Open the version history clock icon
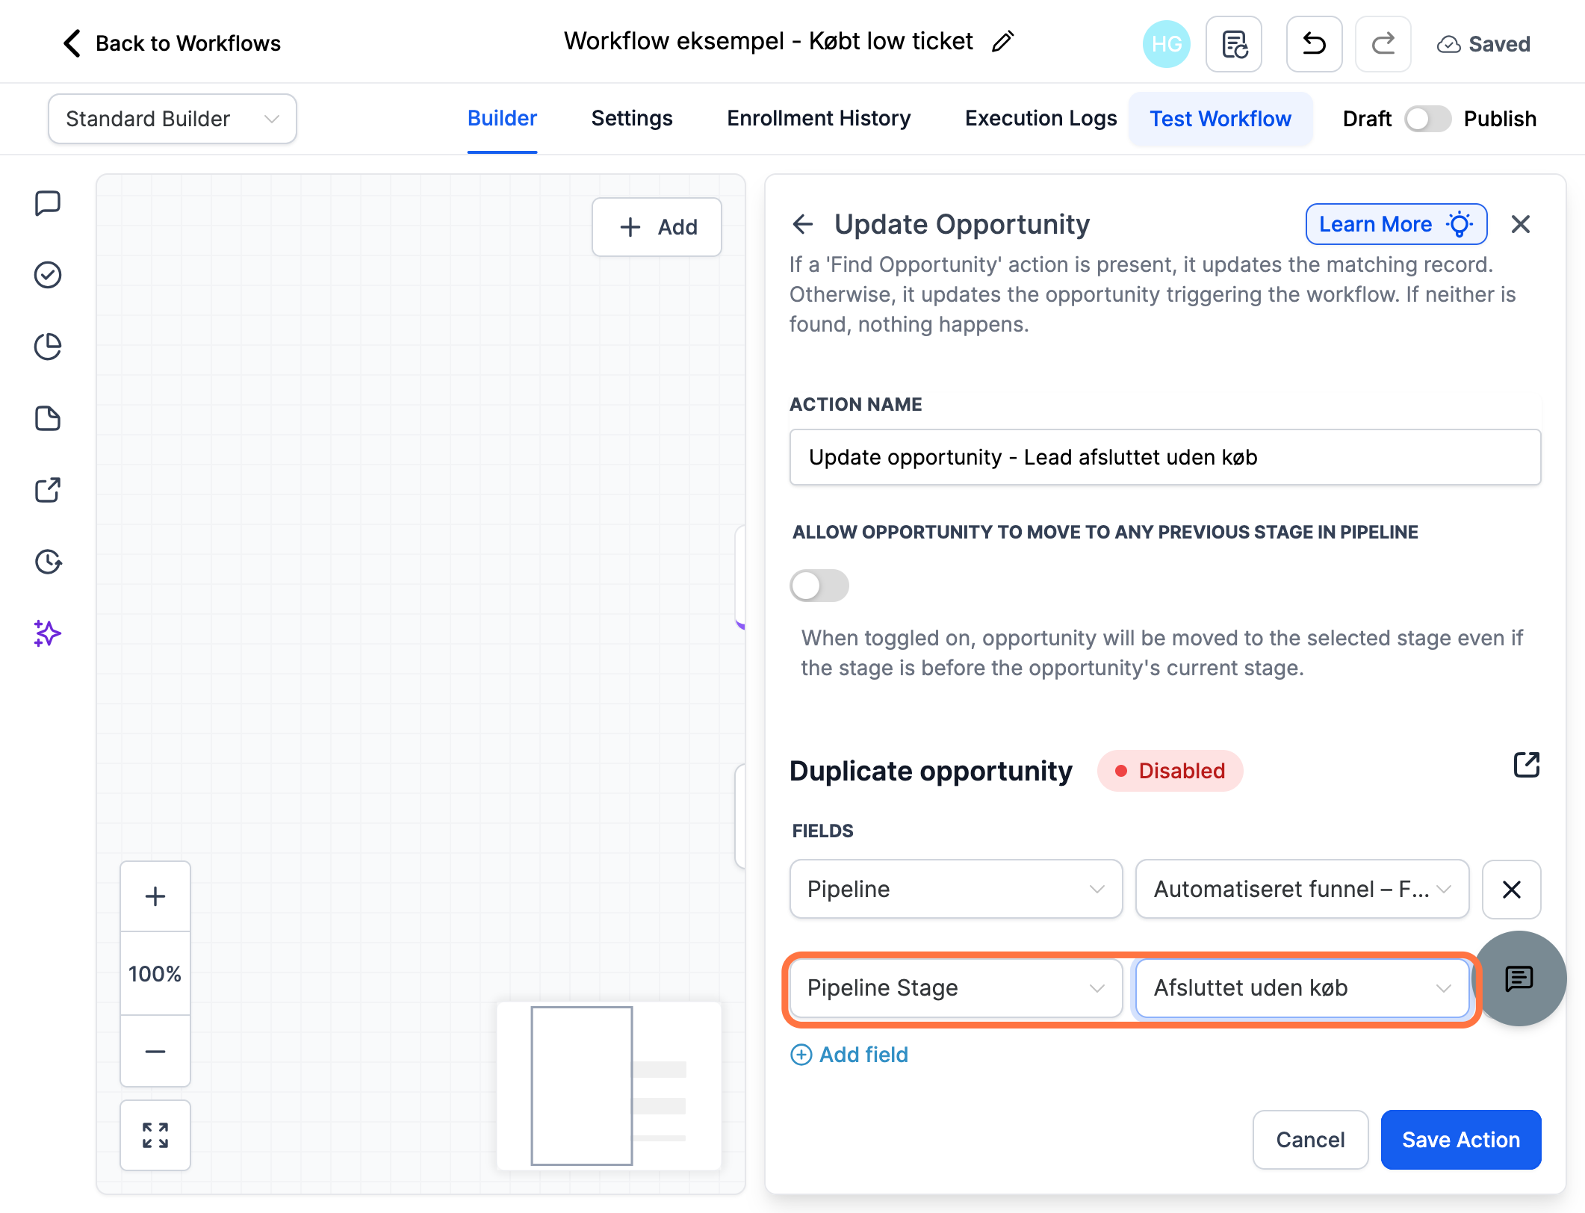Screen dimensions: 1585x1213 pyautogui.click(x=48, y=562)
